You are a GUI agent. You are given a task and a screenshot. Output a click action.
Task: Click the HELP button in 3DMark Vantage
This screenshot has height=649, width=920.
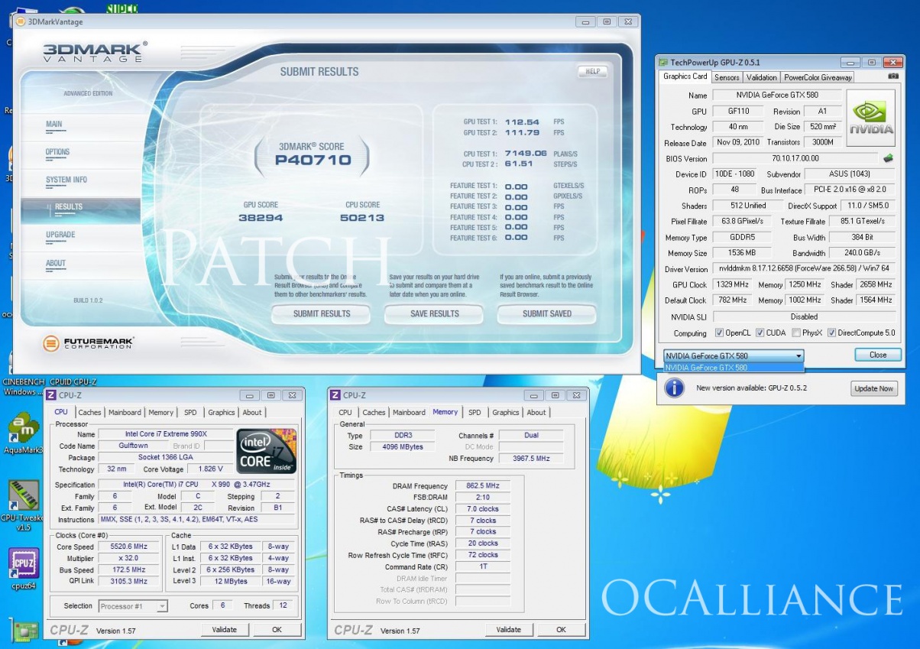[x=591, y=72]
